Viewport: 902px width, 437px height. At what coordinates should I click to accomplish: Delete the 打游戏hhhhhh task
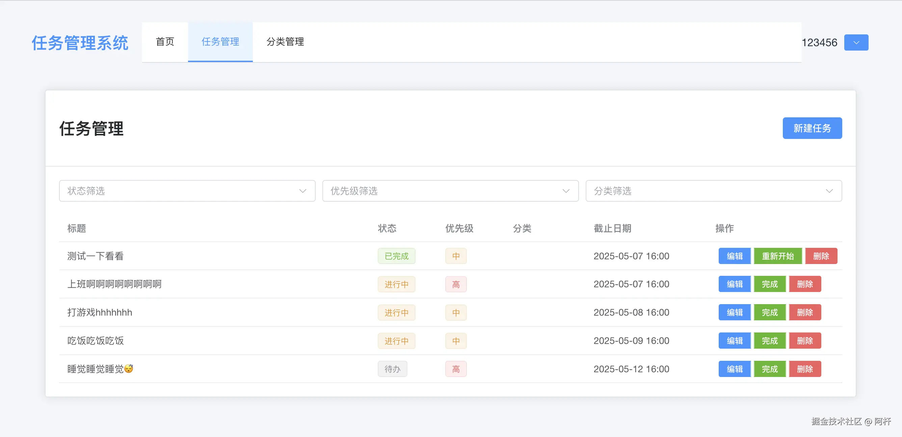pyautogui.click(x=805, y=313)
